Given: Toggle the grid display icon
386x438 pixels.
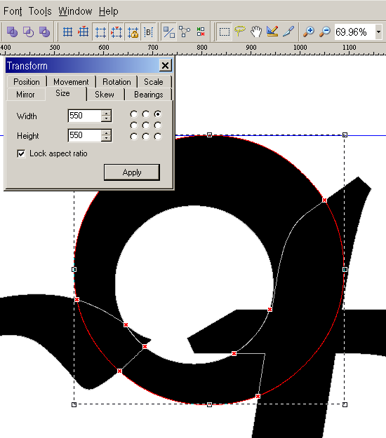Looking at the screenshot, I should (x=67, y=32).
